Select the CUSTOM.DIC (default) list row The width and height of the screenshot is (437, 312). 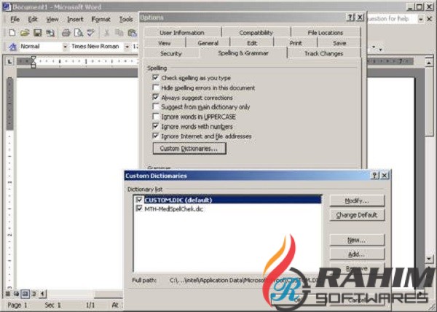pyautogui.click(x=228, y=200)
